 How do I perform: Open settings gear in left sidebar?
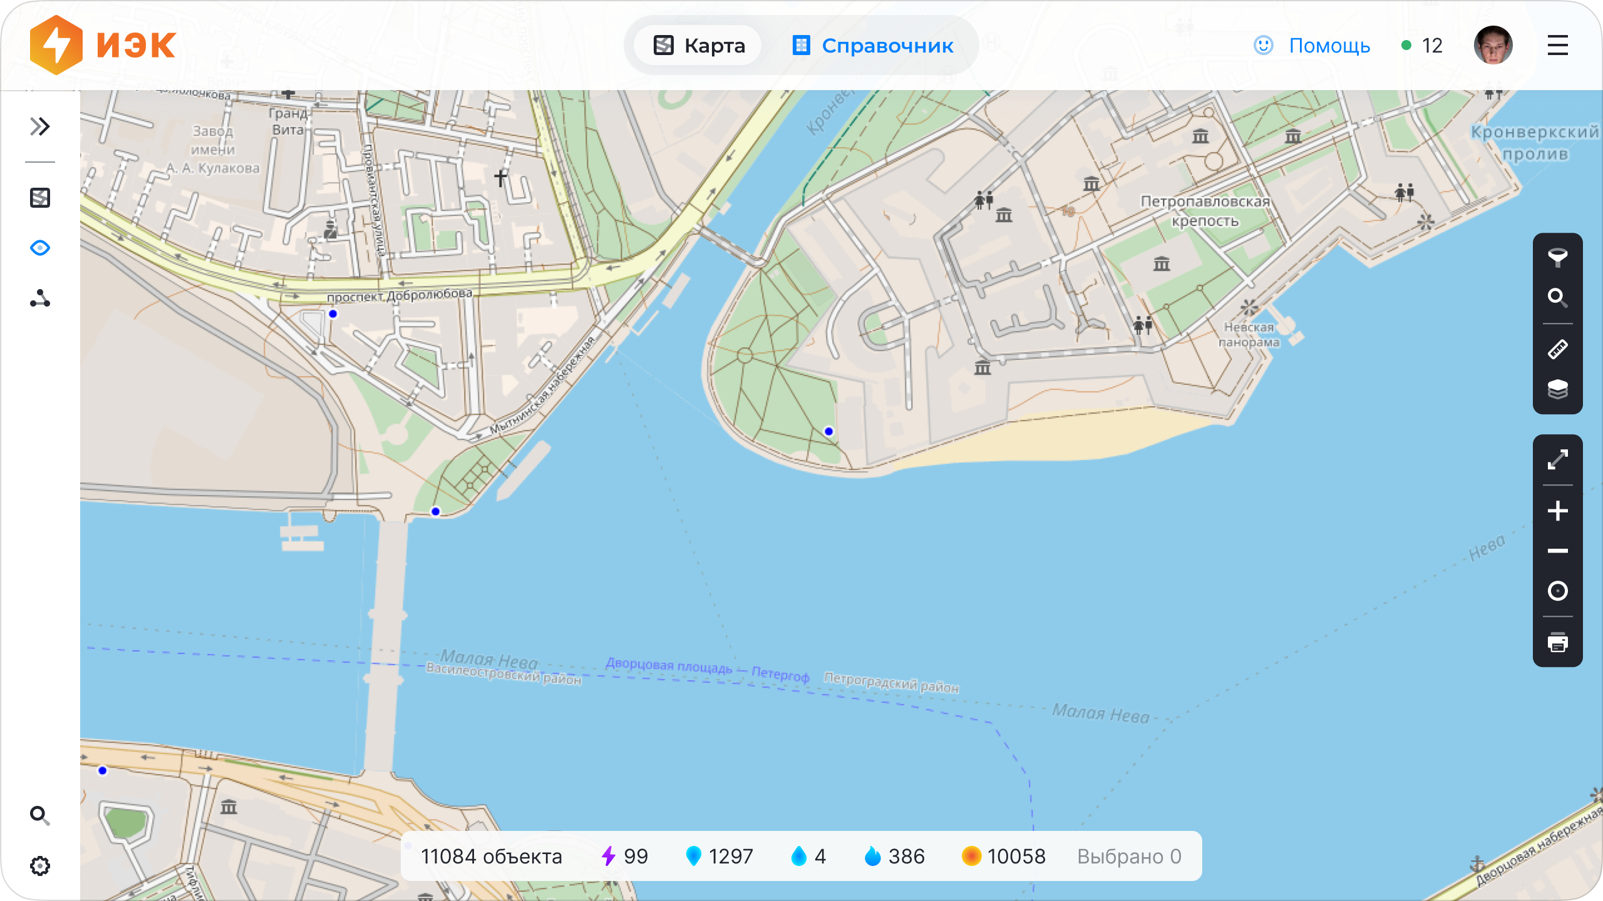coord(40,866)
